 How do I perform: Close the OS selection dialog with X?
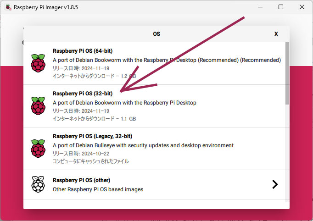(x=276, y=34)
